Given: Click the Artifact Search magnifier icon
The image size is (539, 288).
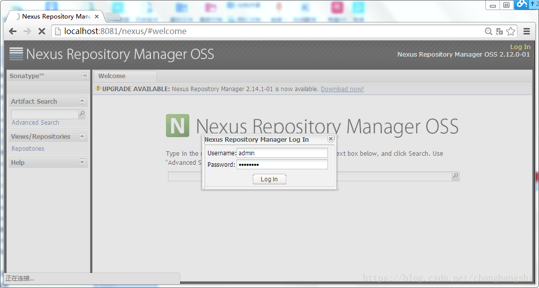Looking at the screenshot, I should [x=82, y=114].
